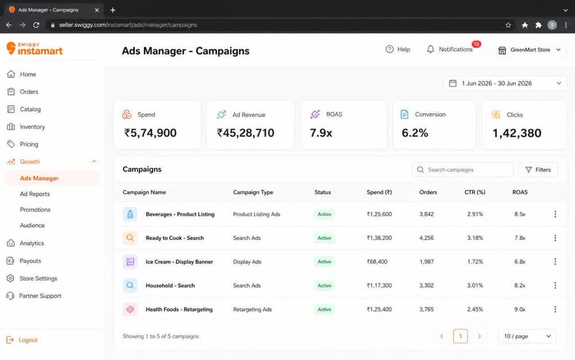Go to previous page arrow

pos(442,336)
